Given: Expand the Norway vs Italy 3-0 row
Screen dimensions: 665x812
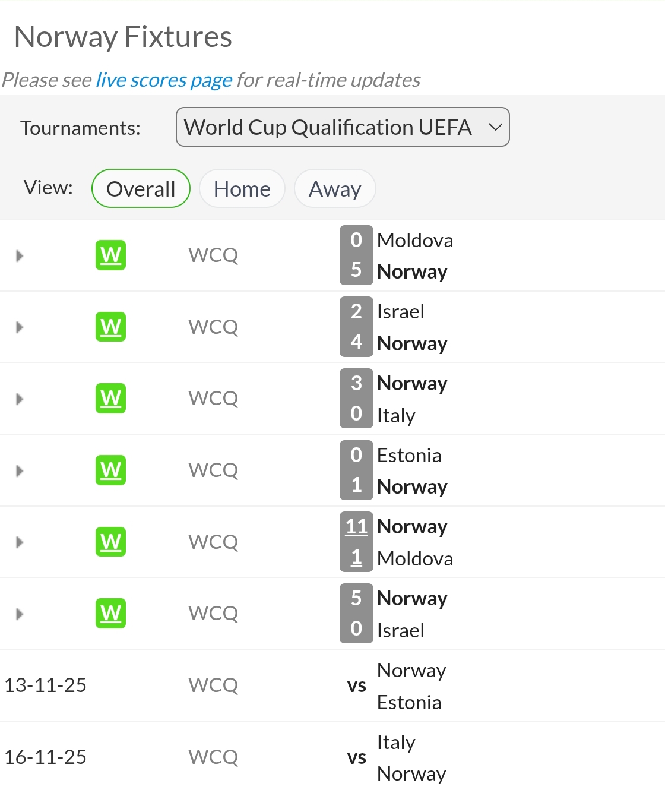Looking at the screenshot, I should click(20, 399).
